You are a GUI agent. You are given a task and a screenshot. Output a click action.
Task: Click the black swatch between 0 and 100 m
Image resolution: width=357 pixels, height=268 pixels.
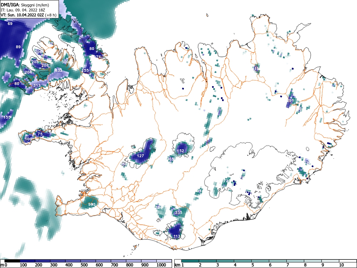point(12,261)
